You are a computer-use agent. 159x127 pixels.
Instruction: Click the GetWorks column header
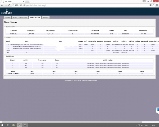tap(92, 41)
